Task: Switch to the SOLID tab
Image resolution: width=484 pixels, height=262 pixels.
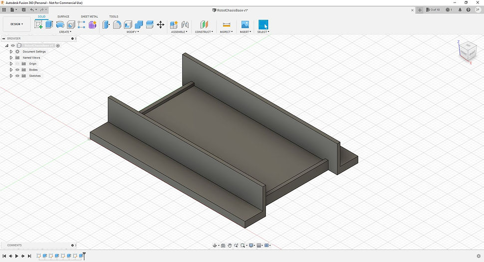Action: click(x=42, y=16)
